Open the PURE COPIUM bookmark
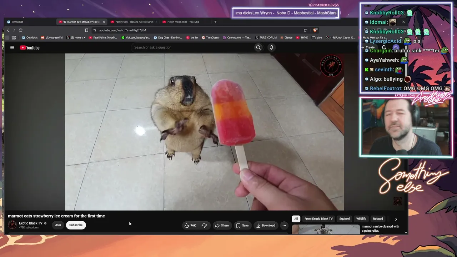 tap(266, 37)
